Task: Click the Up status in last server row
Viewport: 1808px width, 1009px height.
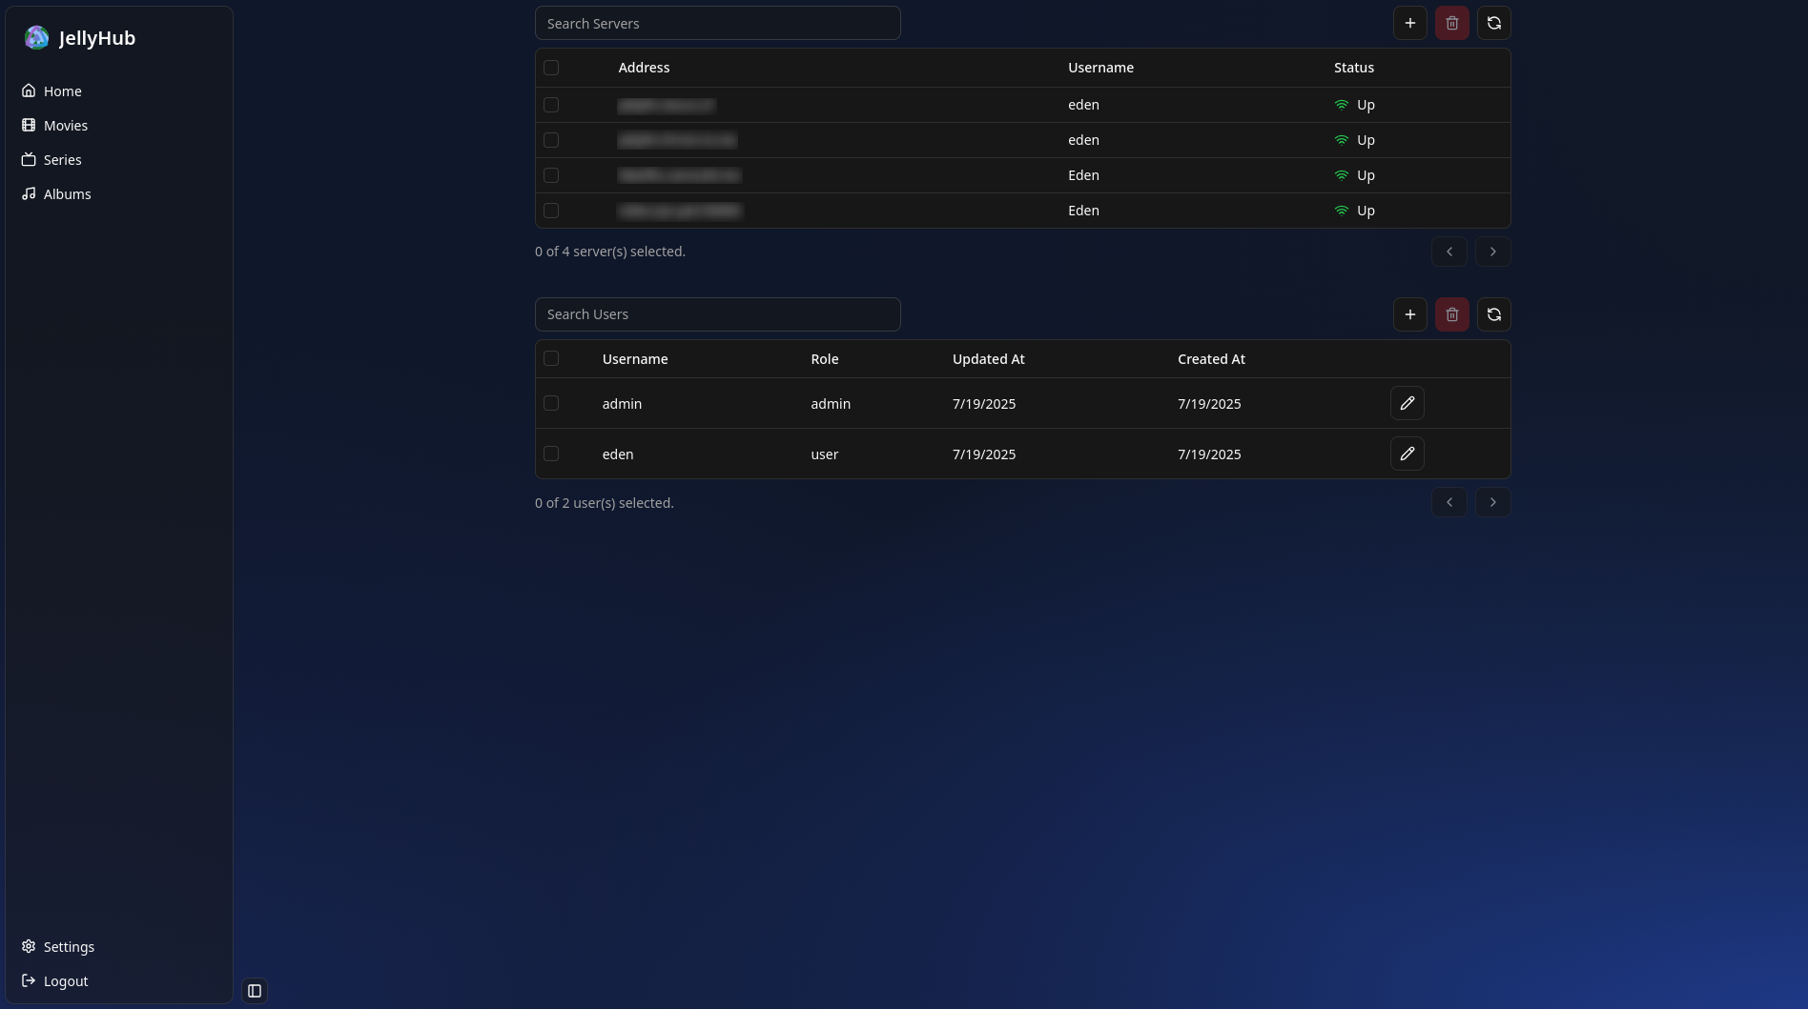Action: point(1354,211)
